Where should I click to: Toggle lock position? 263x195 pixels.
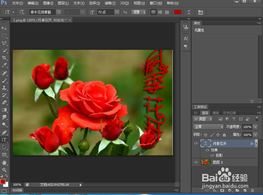[218, 135]
